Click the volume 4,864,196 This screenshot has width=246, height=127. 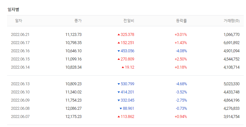(232, 100)
